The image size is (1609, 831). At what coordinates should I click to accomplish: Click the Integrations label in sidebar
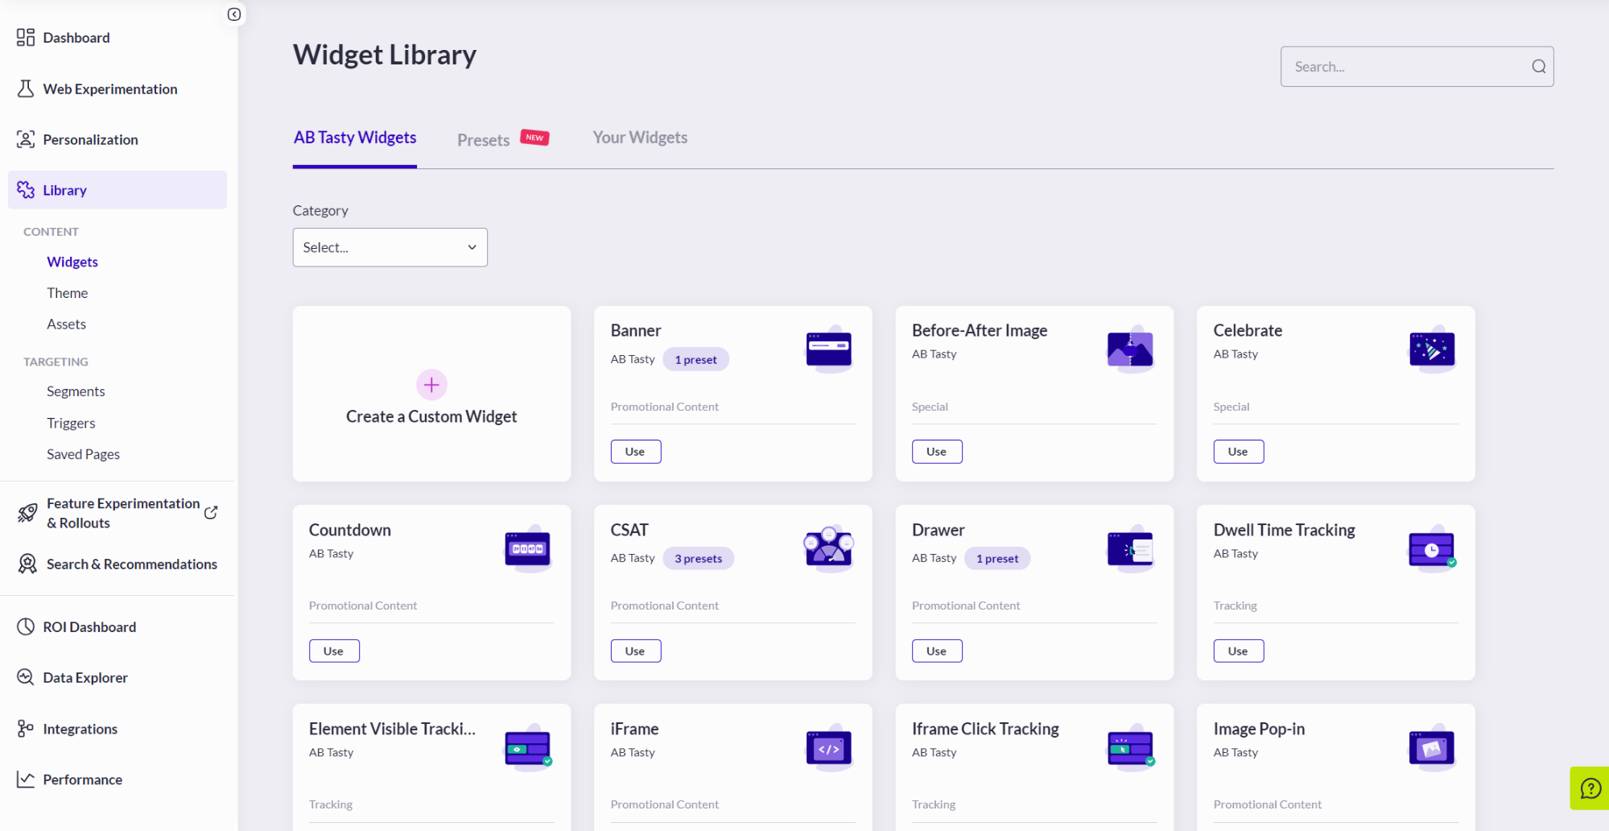coord(80,729)
